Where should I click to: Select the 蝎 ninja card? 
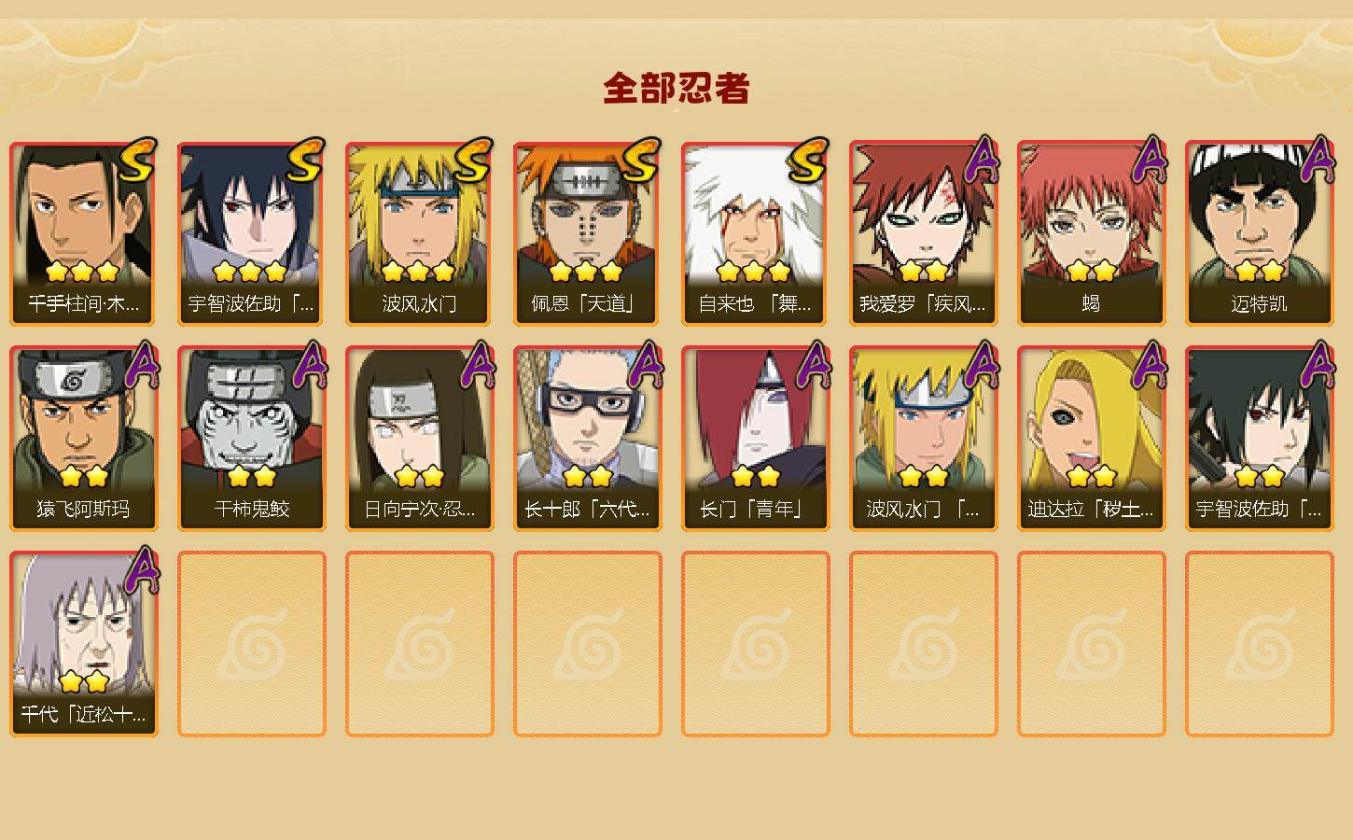click(1092, 233)
